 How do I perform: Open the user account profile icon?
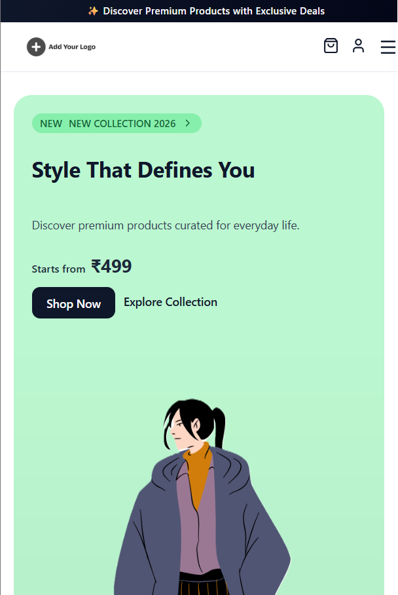358,45
